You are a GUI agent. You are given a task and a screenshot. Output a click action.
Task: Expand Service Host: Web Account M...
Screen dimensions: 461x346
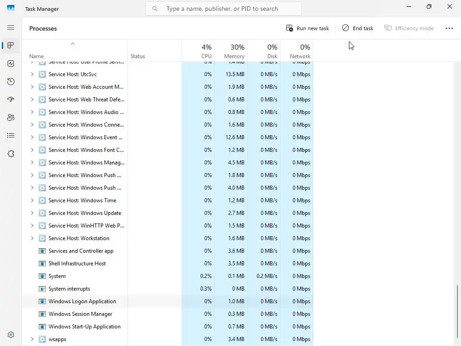(x=32, y=87)
